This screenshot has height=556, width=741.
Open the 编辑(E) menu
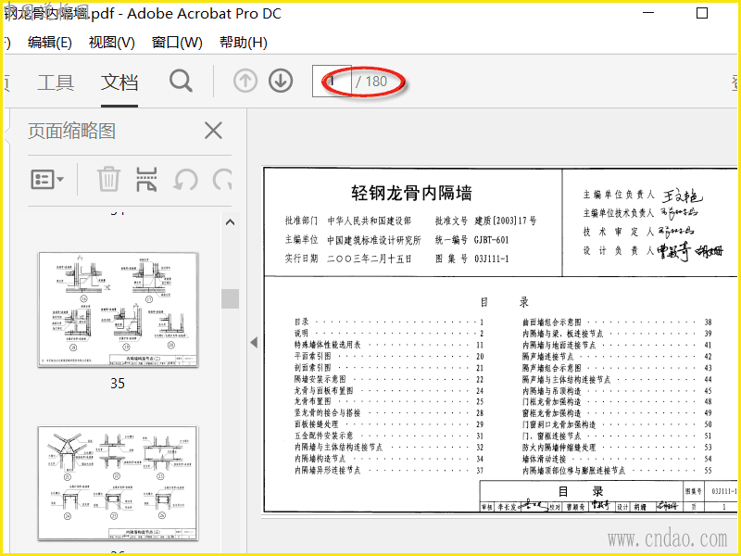50,43
